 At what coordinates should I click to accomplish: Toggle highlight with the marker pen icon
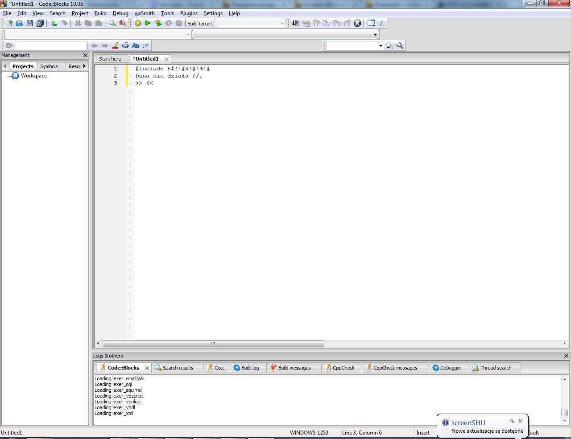point(115,45)
